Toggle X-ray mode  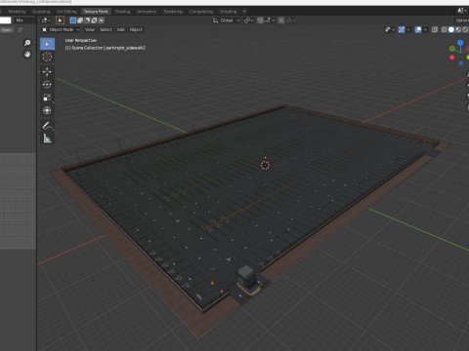click(x=435, y=30)
